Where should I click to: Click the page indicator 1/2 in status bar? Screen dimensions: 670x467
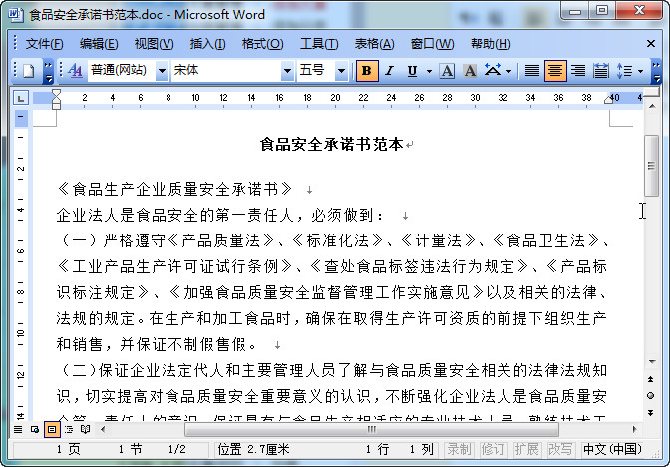[176, 449]
